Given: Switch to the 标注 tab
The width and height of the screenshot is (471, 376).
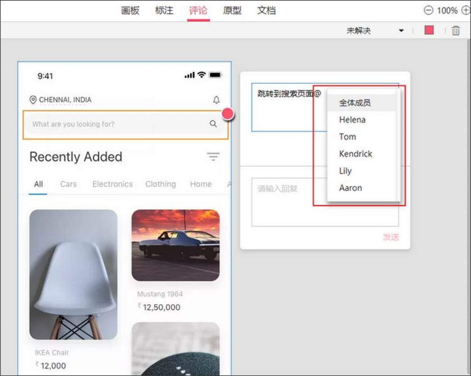Looking at the screenshot, I should point(164,10).
